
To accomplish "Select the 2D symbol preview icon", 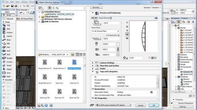I will pos(127,23).
